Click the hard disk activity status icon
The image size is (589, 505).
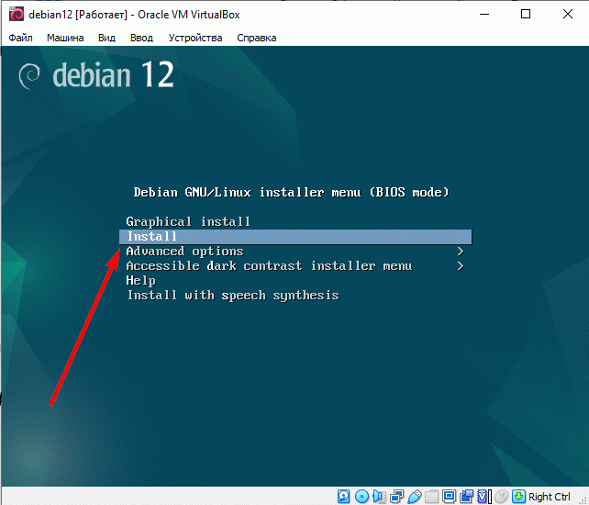tap(343, 497)
